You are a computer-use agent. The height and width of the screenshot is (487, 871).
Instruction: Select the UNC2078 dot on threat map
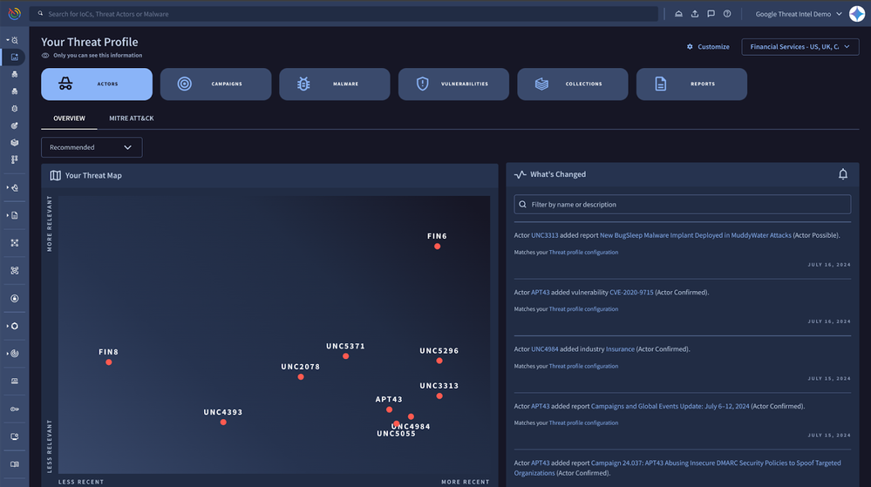pos(301,377)
